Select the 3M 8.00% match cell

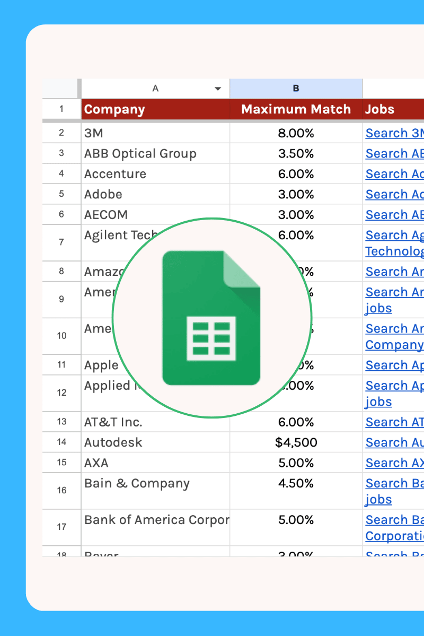296,133
